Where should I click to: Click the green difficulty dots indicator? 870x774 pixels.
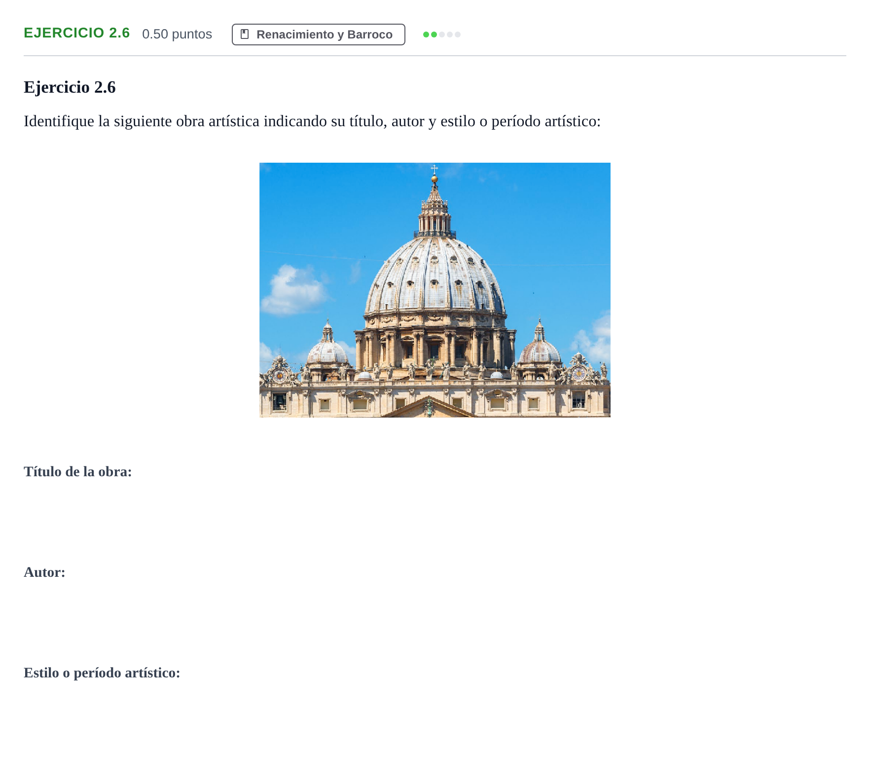coord(441,35)
